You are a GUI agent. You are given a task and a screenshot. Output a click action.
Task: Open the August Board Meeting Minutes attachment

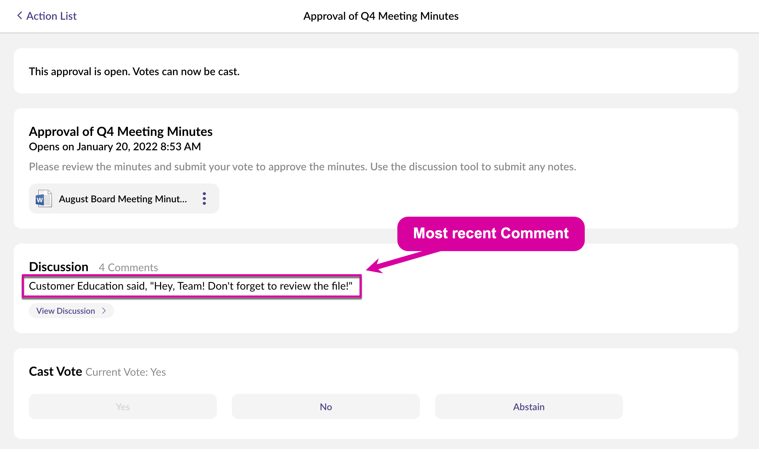pos(123,199)
